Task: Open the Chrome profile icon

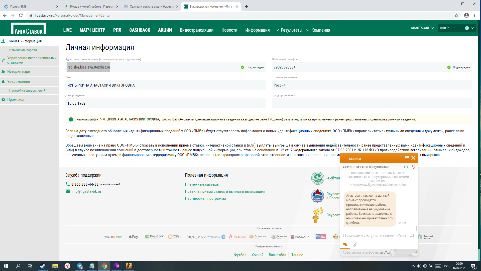Action: click(x=466, y=15)
